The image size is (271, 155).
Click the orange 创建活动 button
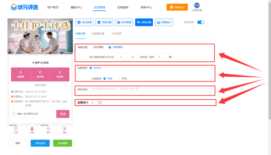(x=177, y=7)
